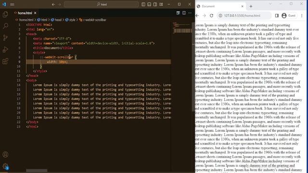
Task: Toggle Chrome side panel
Action: coord(277,15)
